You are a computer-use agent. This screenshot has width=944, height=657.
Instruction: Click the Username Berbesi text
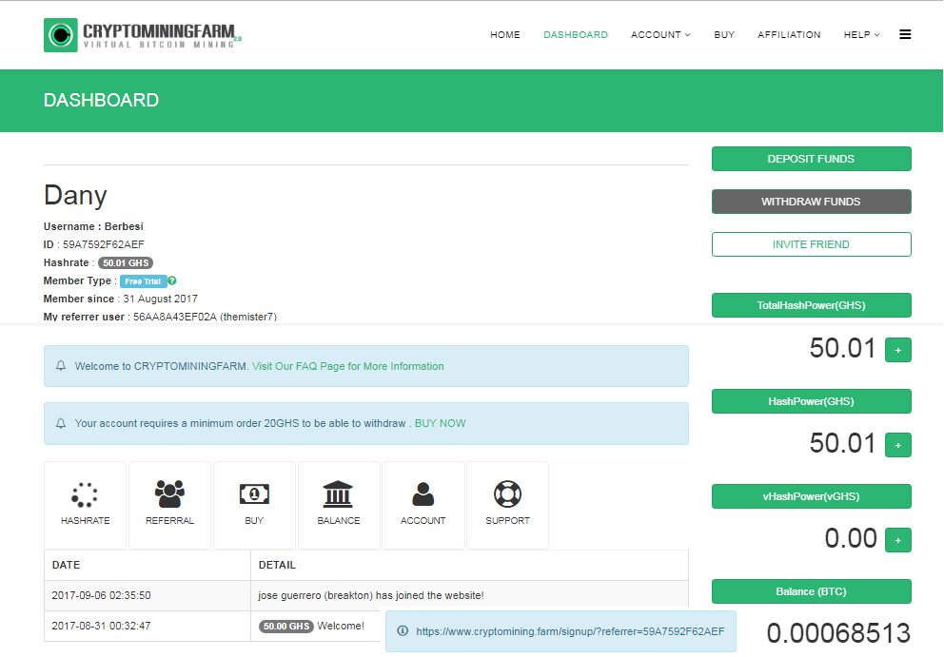coord(93,226)
